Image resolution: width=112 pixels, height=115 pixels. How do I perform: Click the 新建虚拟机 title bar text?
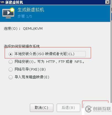(x=14, y=2)
